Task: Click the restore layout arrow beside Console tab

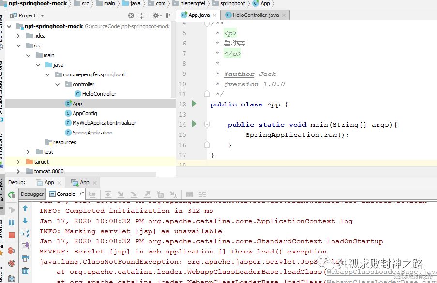Action: tap(81, 194)
